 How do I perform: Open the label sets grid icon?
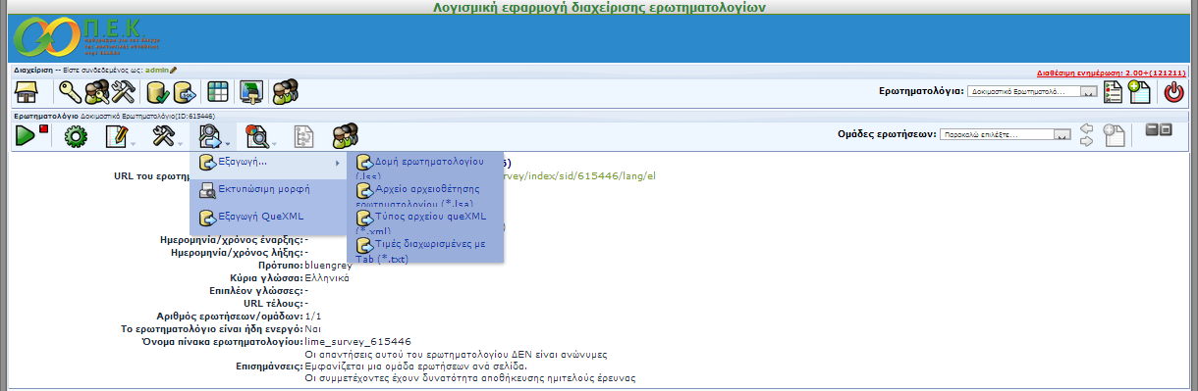pyautogui.click(x=217, y=92)
